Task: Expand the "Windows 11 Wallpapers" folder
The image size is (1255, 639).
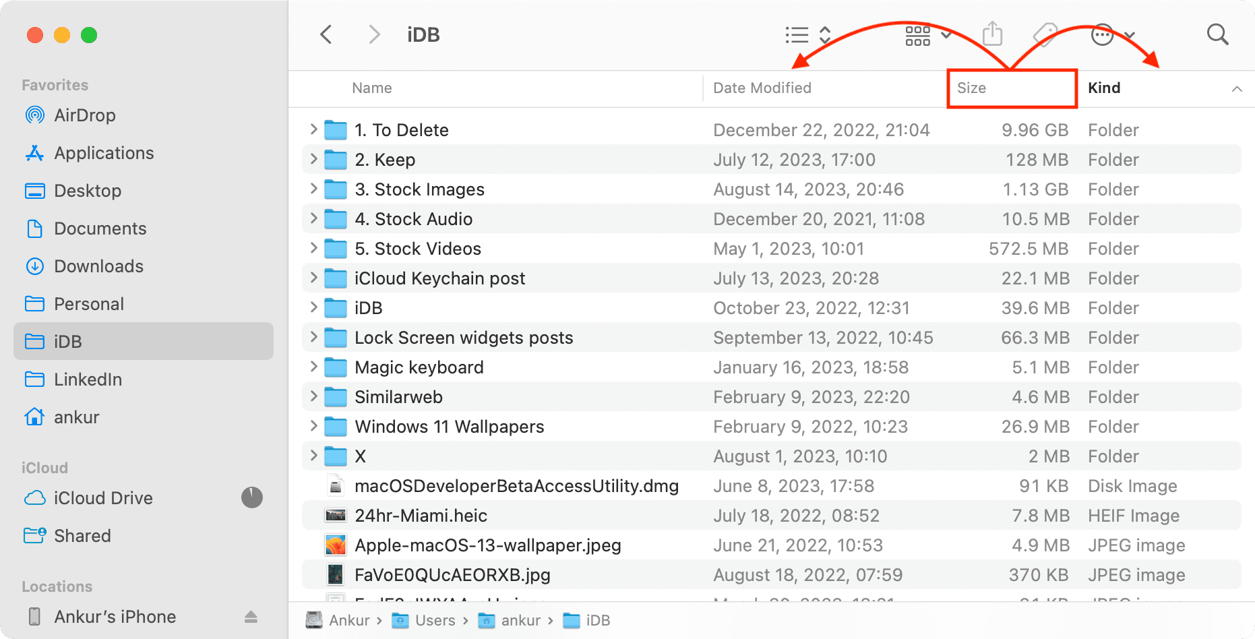Action: tap(313, 426)
